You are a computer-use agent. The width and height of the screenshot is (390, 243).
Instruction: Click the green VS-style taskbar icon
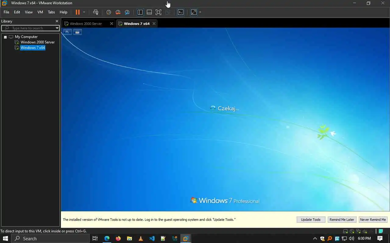(x=174, y=238)
